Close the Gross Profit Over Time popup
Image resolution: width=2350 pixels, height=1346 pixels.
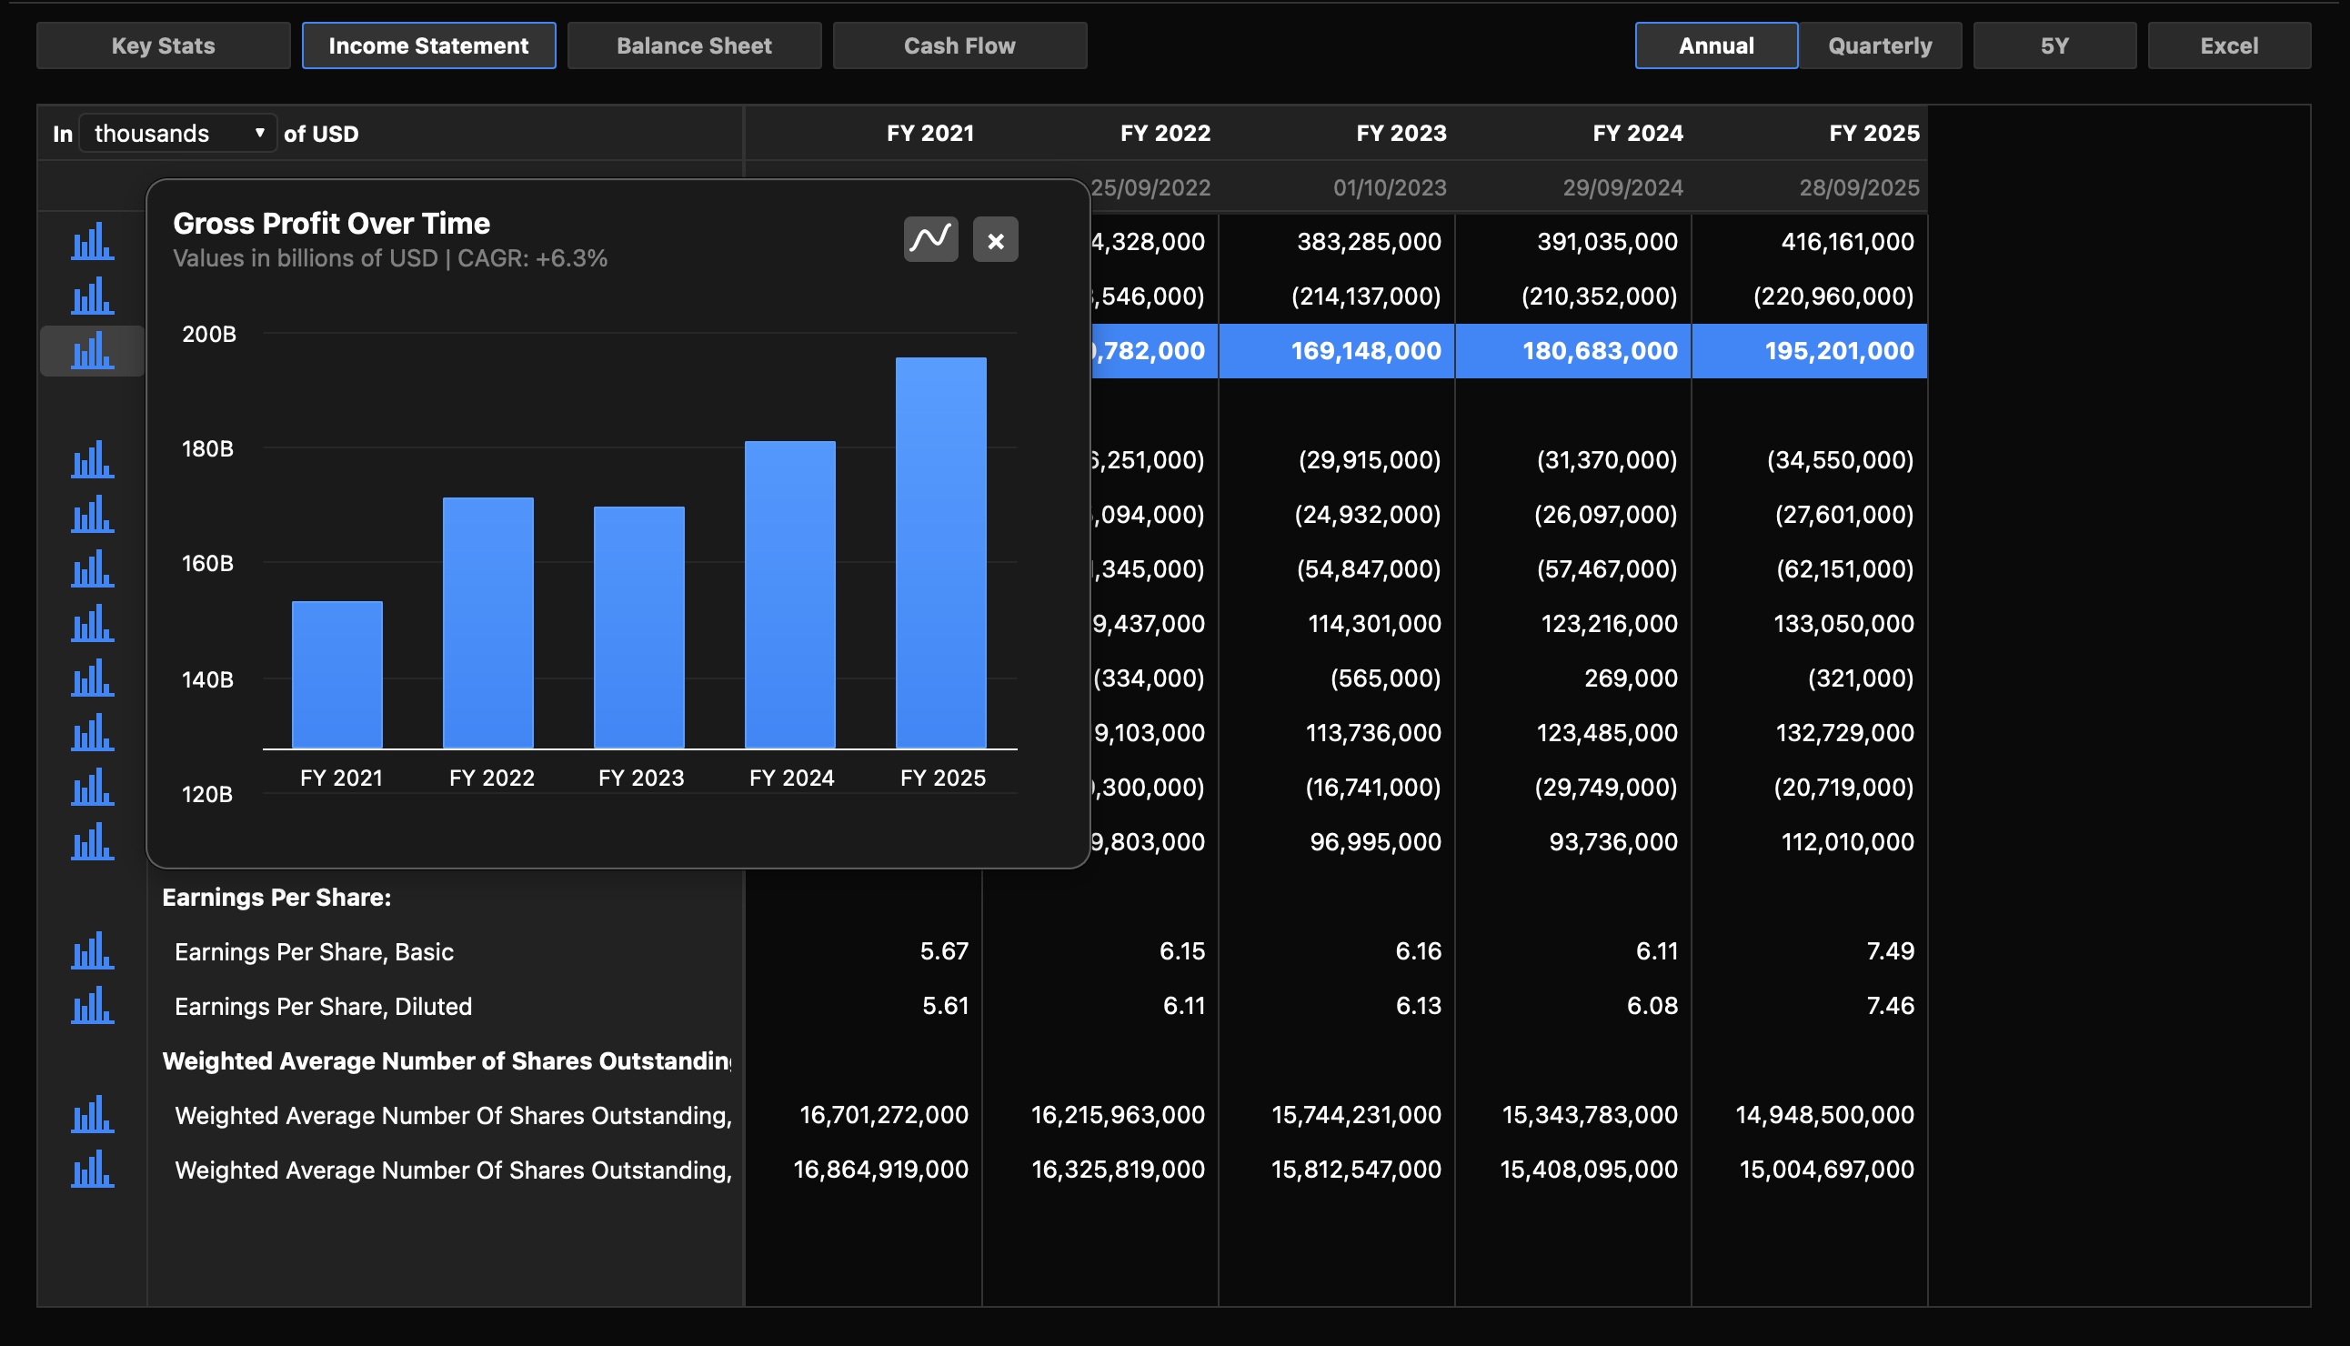click(x=996, y=238)
